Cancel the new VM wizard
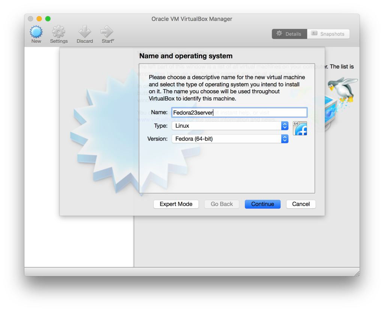384x311 pixels. [x=301, y=204]
